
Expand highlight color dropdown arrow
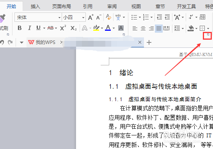click(x=102, y=28)
